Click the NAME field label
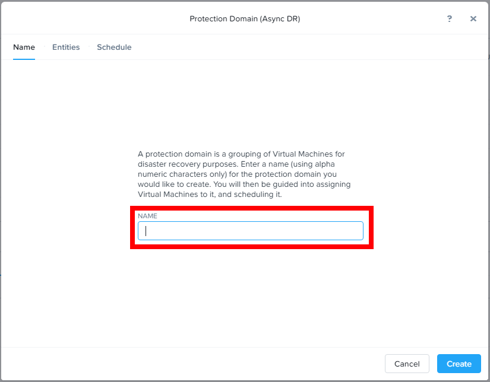This screenshot has width=490, height=382. pos(147,216)
